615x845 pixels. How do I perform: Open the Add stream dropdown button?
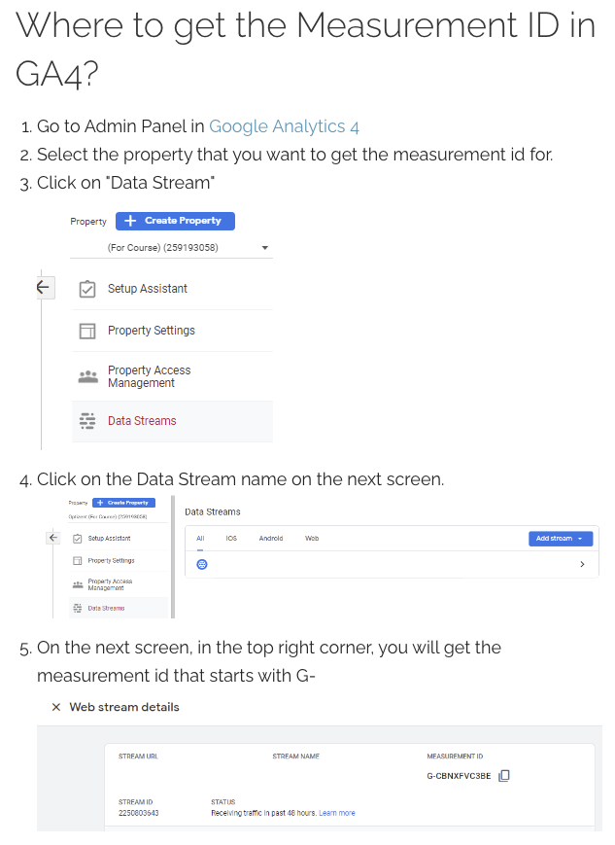coord(561,539)
